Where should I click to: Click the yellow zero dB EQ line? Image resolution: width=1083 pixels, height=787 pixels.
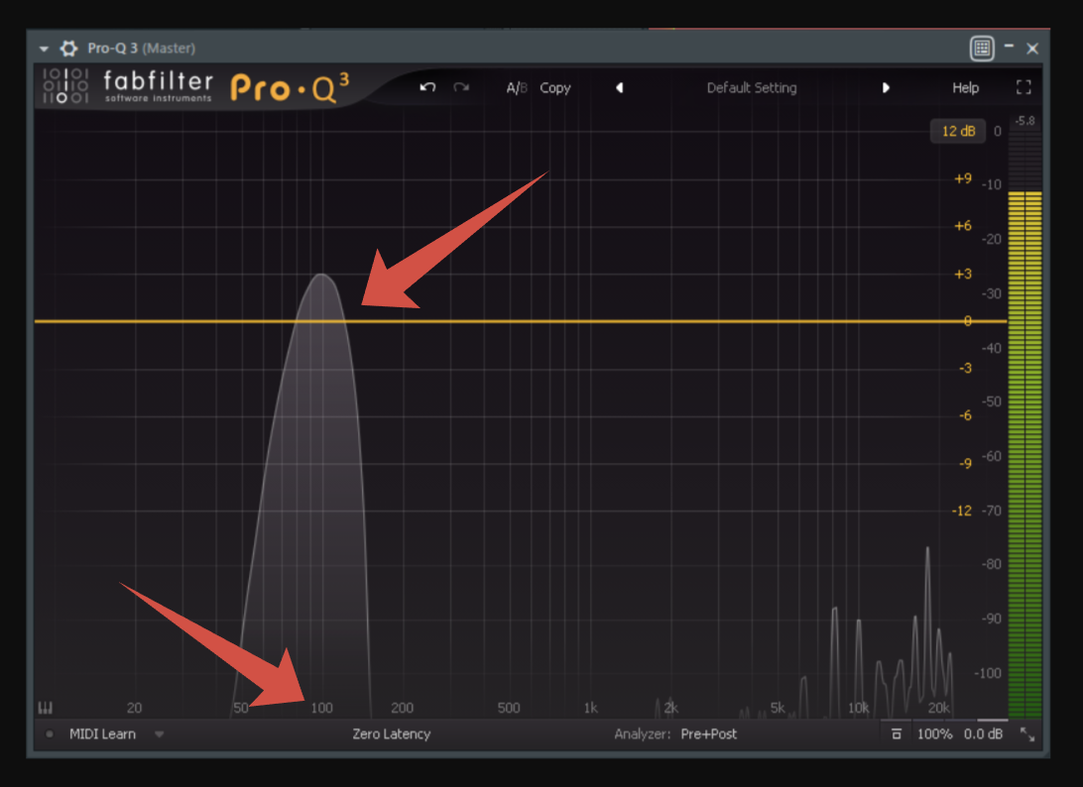point(521,321)
